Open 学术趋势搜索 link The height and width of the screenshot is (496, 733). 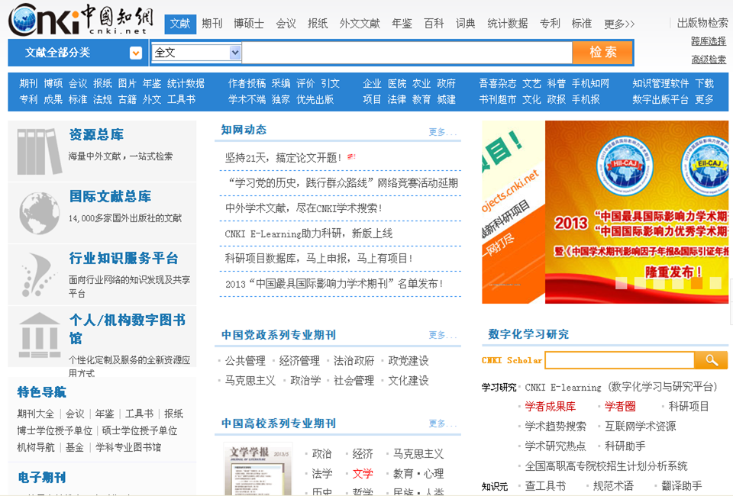tap(555, 427)
